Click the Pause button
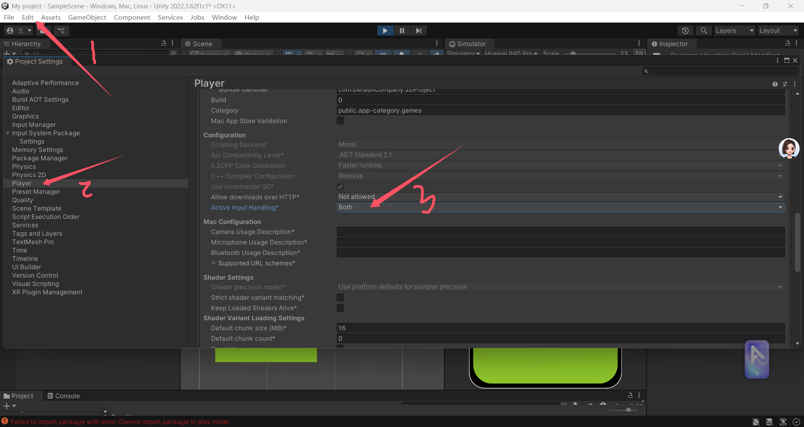 point(402,31)
